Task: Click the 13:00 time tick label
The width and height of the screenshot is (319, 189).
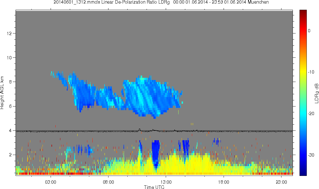Action: [x=166, y=182]
